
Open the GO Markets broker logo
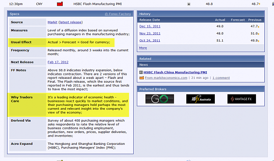[160, 99]
